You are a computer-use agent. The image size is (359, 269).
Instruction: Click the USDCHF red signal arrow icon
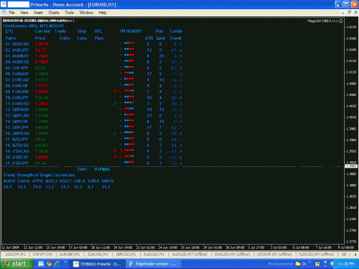[115, 157]
